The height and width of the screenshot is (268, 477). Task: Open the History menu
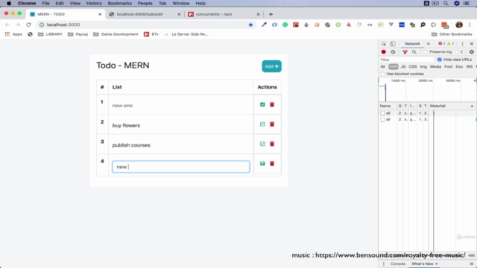[x=94, y=3]
